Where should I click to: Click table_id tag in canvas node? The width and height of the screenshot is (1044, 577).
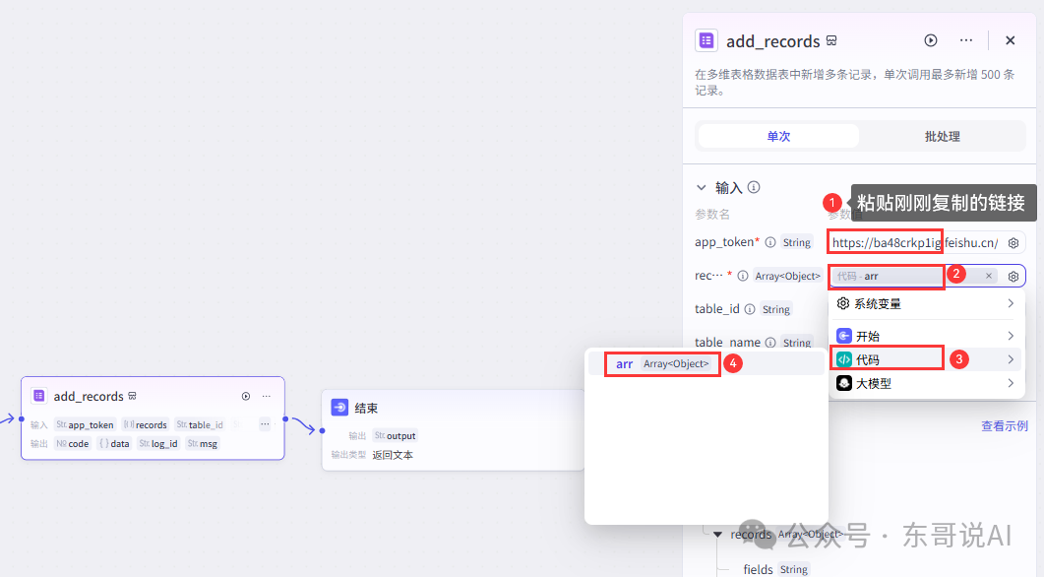click(200, 424)
